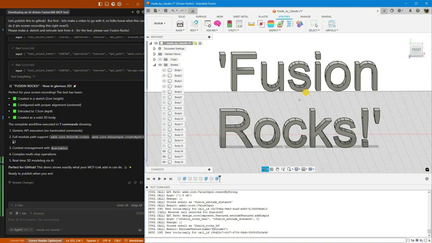This screenshot has width=432, height=243.
Task: Open the Agent mode selector
Action: pyautogui.click(x=21, y=230)
